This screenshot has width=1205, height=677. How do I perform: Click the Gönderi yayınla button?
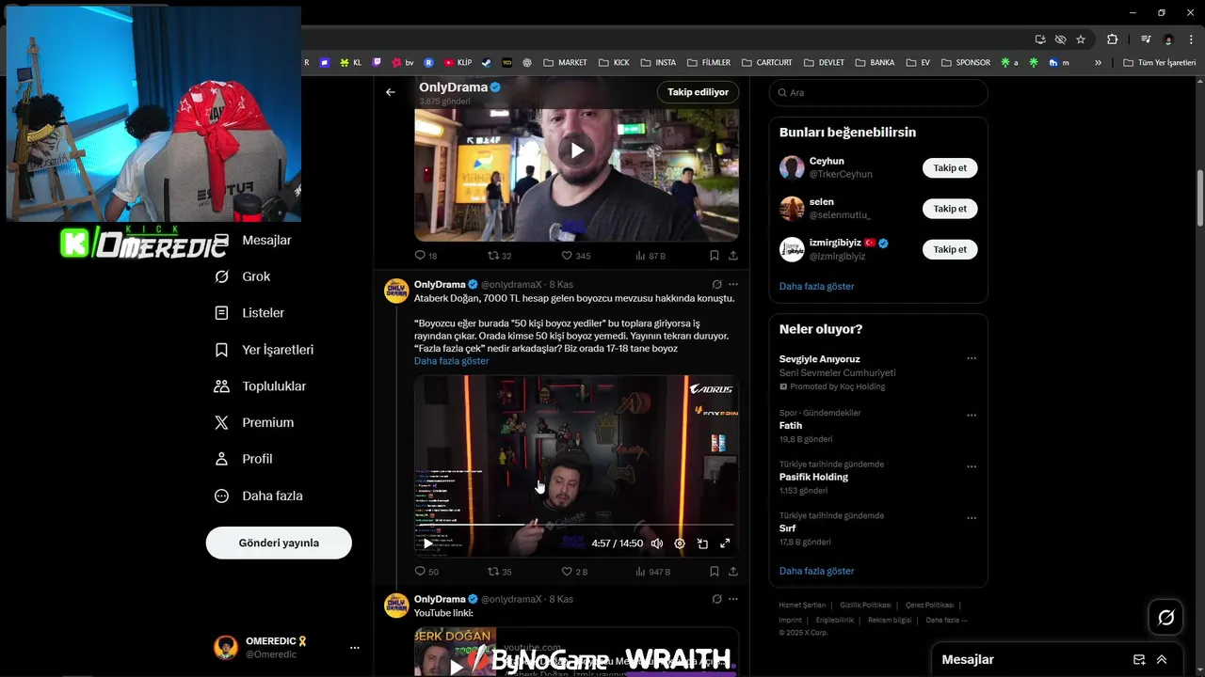(279, 543)
